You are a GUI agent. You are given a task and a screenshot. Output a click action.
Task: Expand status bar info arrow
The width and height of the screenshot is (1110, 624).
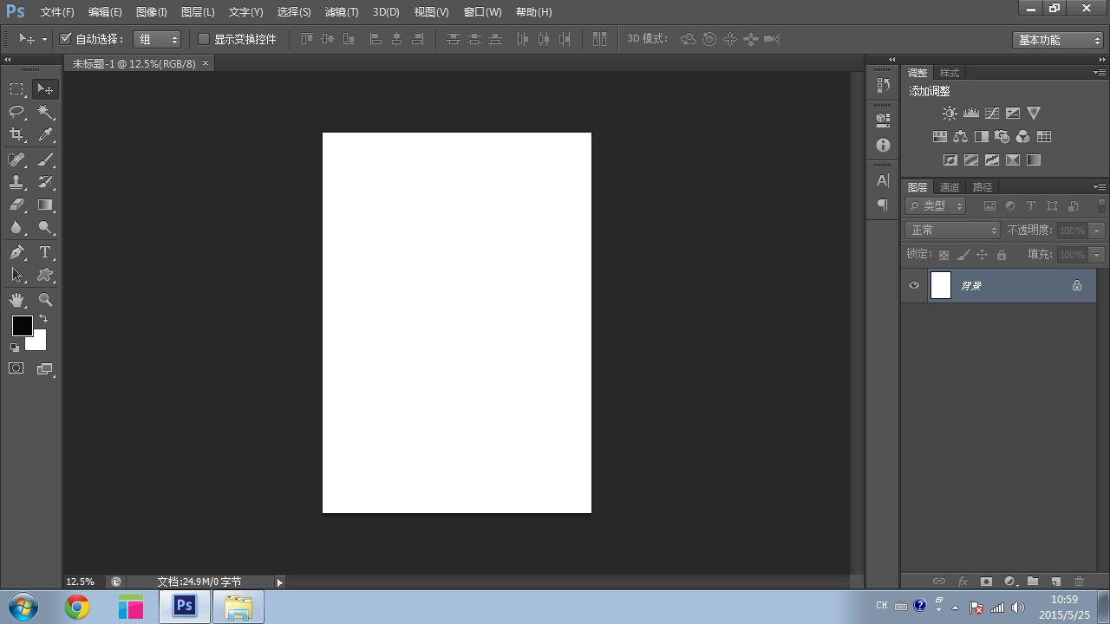coord(279,582)
